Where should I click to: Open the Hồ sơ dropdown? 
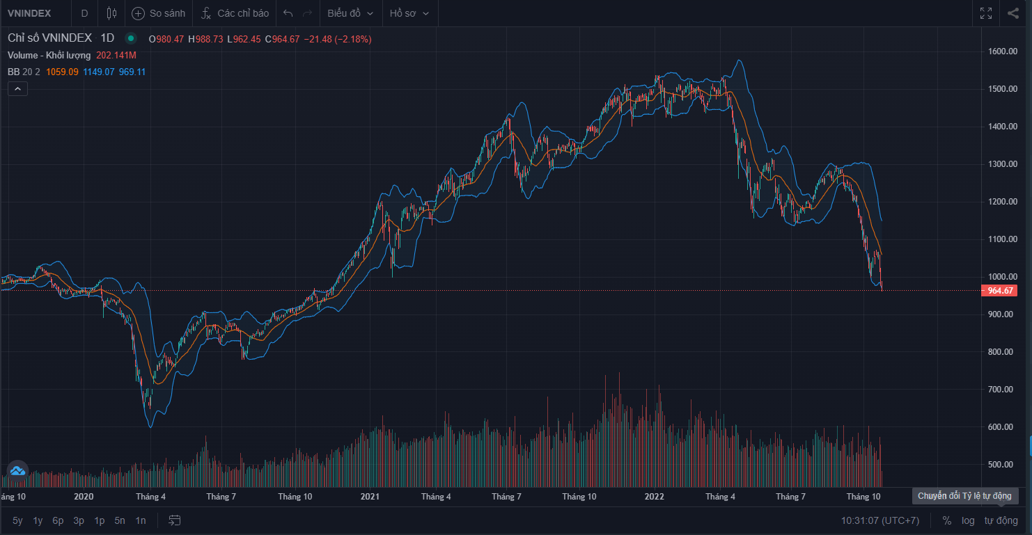[409, 13]
